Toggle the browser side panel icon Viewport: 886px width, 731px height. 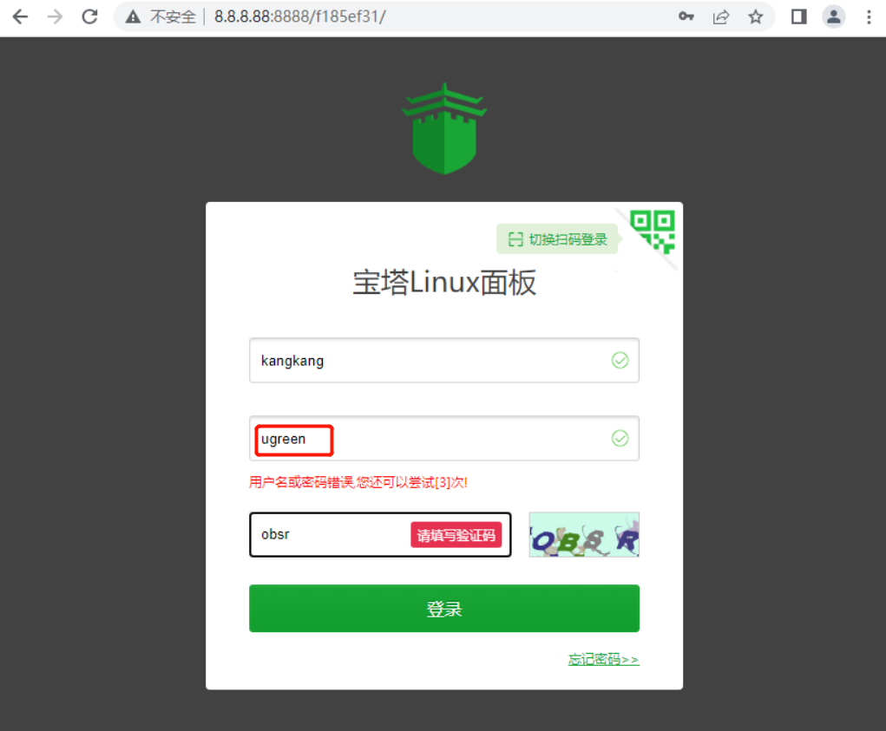pyautogui.click(x=798, y=17)
